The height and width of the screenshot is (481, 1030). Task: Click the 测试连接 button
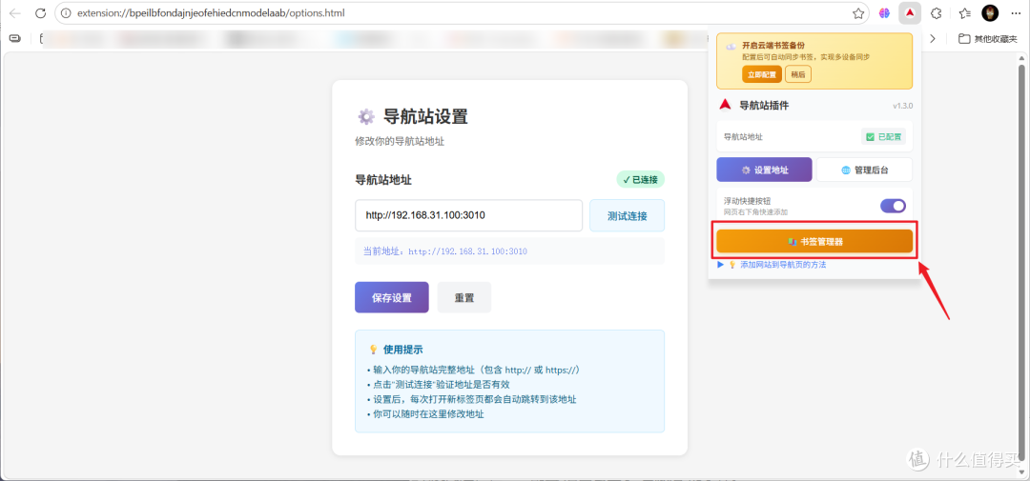pos(627,216)
